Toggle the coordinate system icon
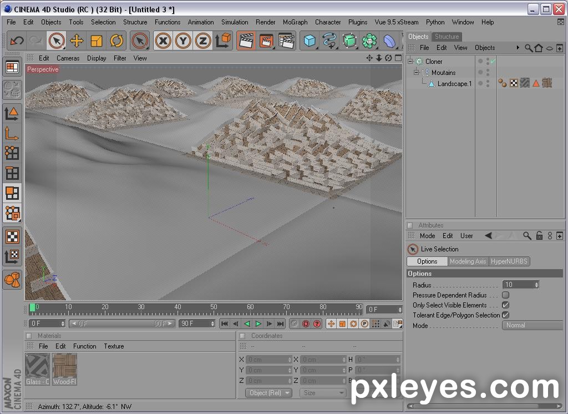 (x=223, y=41)
